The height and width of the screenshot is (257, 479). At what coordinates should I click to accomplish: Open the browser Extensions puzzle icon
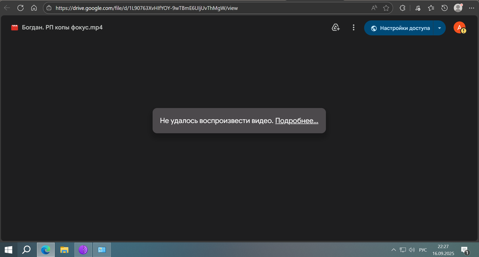point(402,8)
